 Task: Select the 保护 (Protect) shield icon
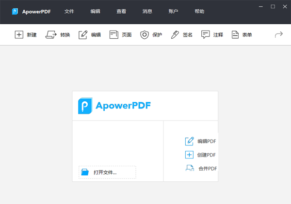coord(145,35)
